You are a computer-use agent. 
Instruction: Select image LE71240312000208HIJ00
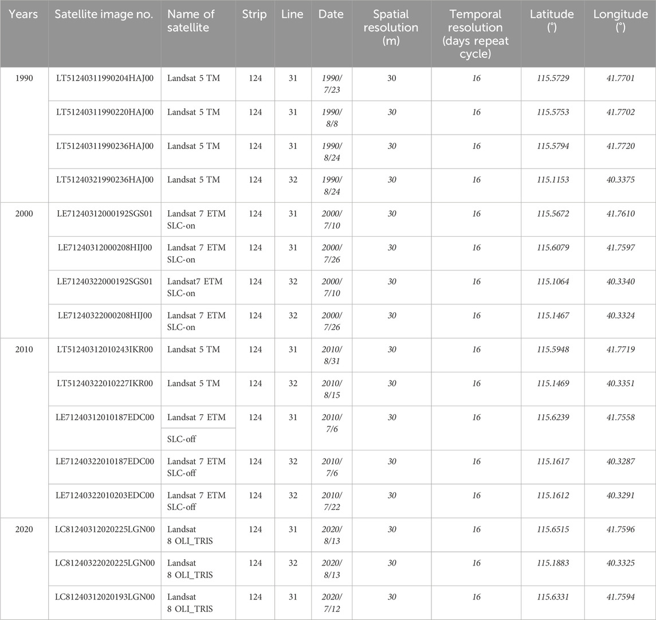coord(105,248)
